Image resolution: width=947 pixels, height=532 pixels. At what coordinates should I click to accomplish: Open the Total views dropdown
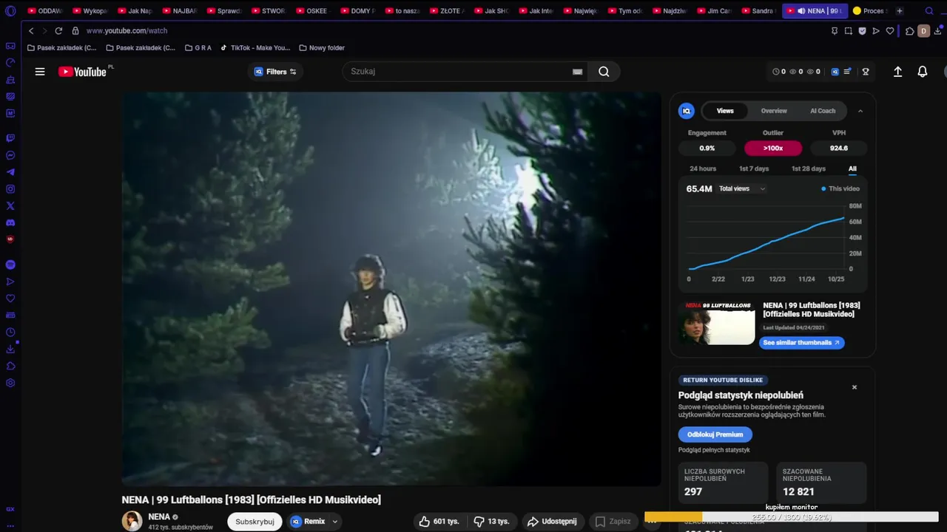tap(742, 188)
